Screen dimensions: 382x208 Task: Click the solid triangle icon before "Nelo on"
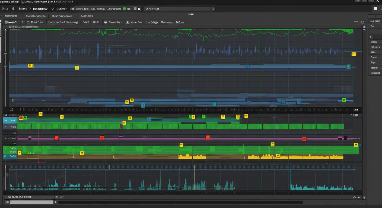[x=127, y=22]
